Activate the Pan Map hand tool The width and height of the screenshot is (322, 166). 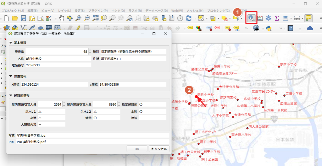62,18
